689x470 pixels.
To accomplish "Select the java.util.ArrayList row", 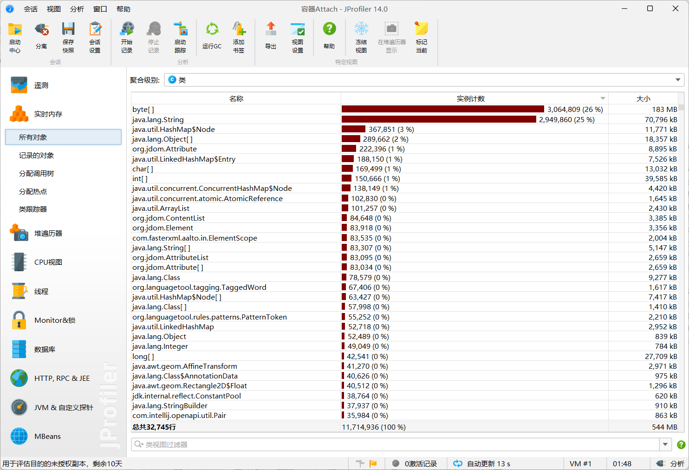I will (x=404, y=208).
